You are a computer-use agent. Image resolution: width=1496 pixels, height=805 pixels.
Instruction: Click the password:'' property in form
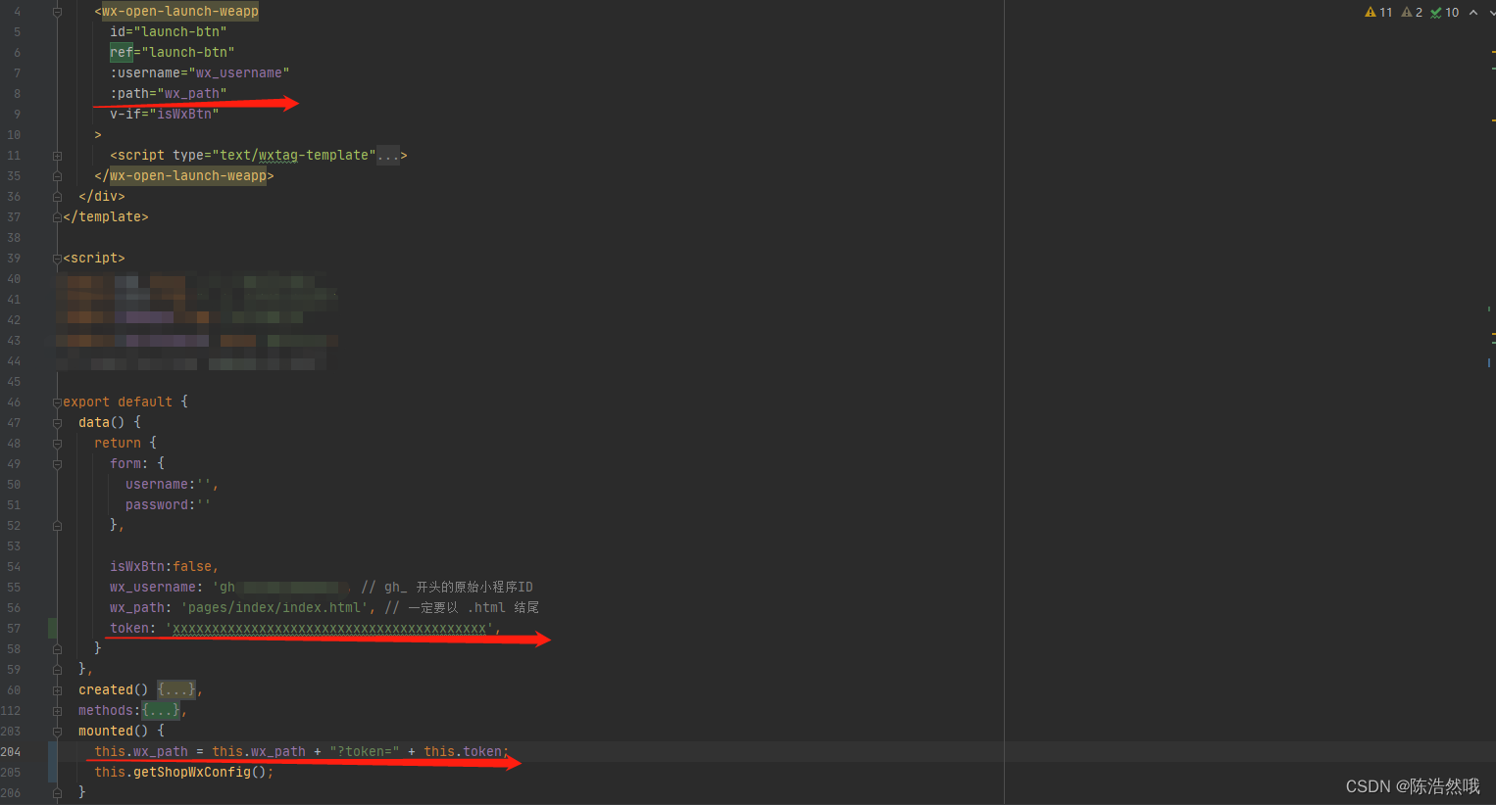[169, 505]
